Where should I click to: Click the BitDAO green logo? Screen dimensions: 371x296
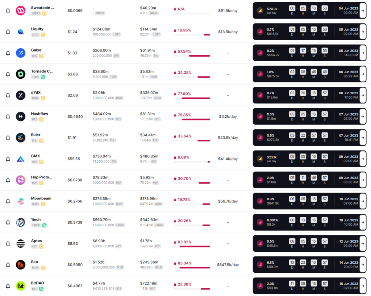click(x=21, y=286)
